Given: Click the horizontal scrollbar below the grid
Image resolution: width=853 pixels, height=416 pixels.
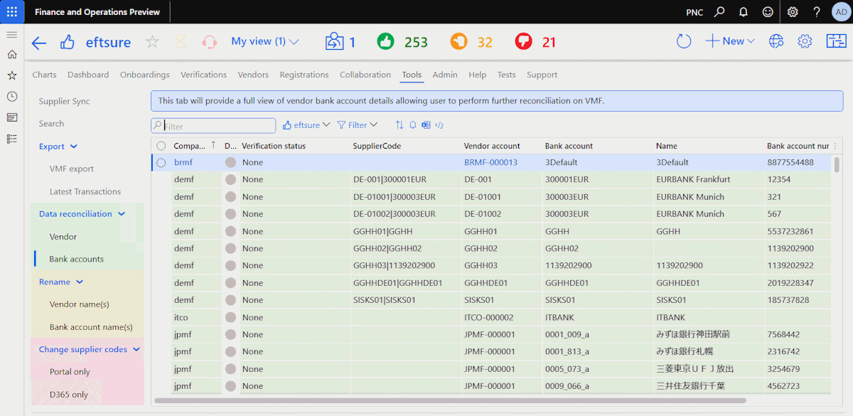Looking at the screenshot, I should 450,400.
